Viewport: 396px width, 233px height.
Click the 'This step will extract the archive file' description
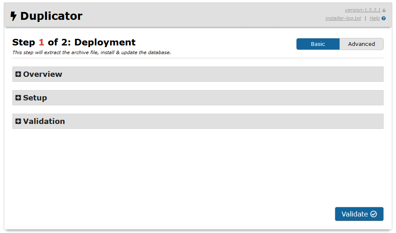point(92,52)
